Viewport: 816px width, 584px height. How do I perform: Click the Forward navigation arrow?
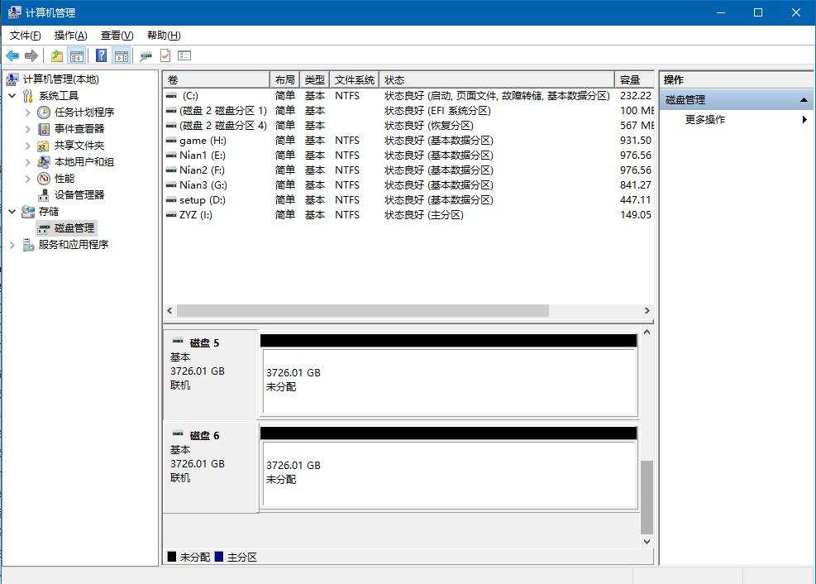(x=31, y=55)
